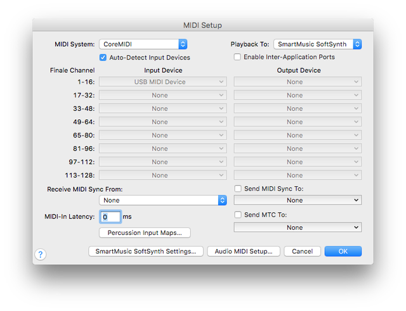Expand the Receive MIDI Sync From dropdown

point(163,200)
